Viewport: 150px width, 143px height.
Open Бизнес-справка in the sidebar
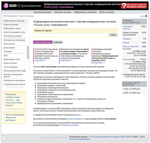10,63
